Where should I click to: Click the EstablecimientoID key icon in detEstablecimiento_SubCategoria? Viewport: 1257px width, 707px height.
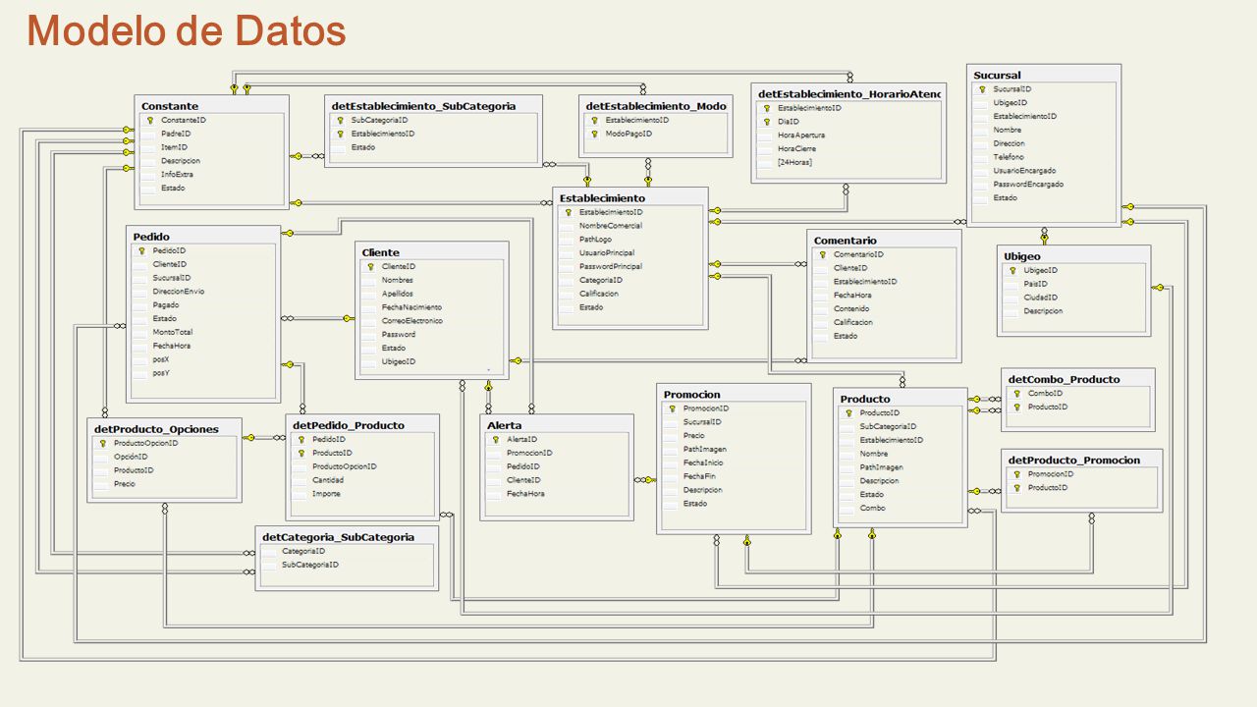tap(340, 134)
